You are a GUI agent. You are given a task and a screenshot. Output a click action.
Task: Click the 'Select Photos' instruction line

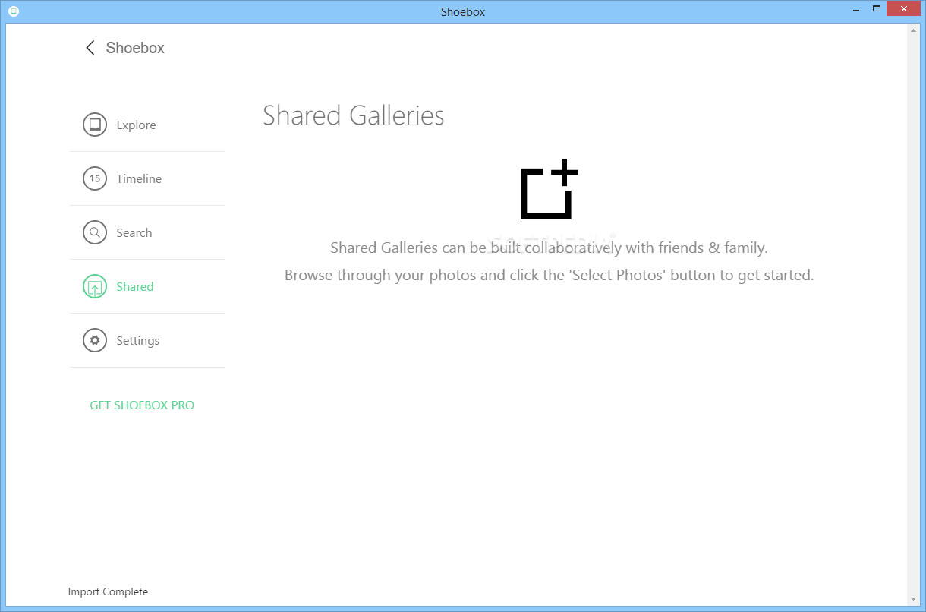(x=550, y=276)
